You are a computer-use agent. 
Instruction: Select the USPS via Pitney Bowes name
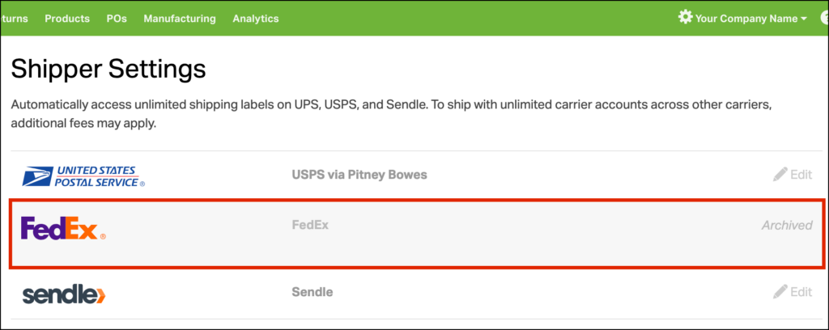click(x=359, y=174)
